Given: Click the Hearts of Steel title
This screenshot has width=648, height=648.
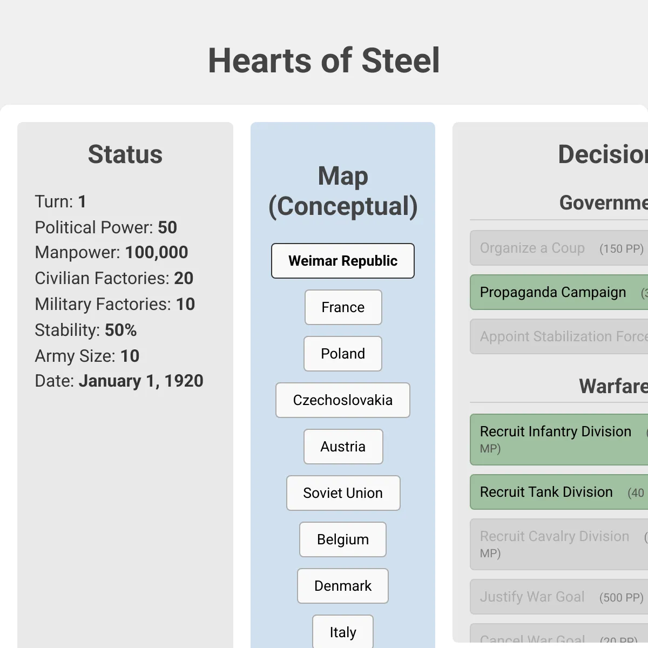Looking at the screenshot, I should (x=324, y=60).
